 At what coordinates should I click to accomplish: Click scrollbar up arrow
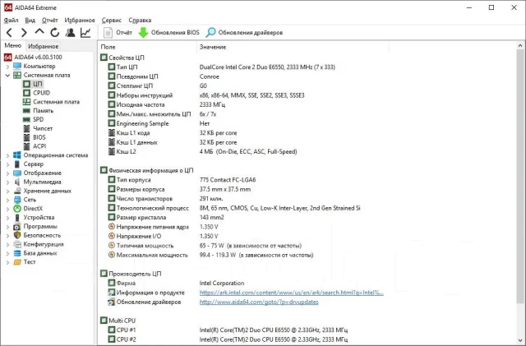click(520, 45)
